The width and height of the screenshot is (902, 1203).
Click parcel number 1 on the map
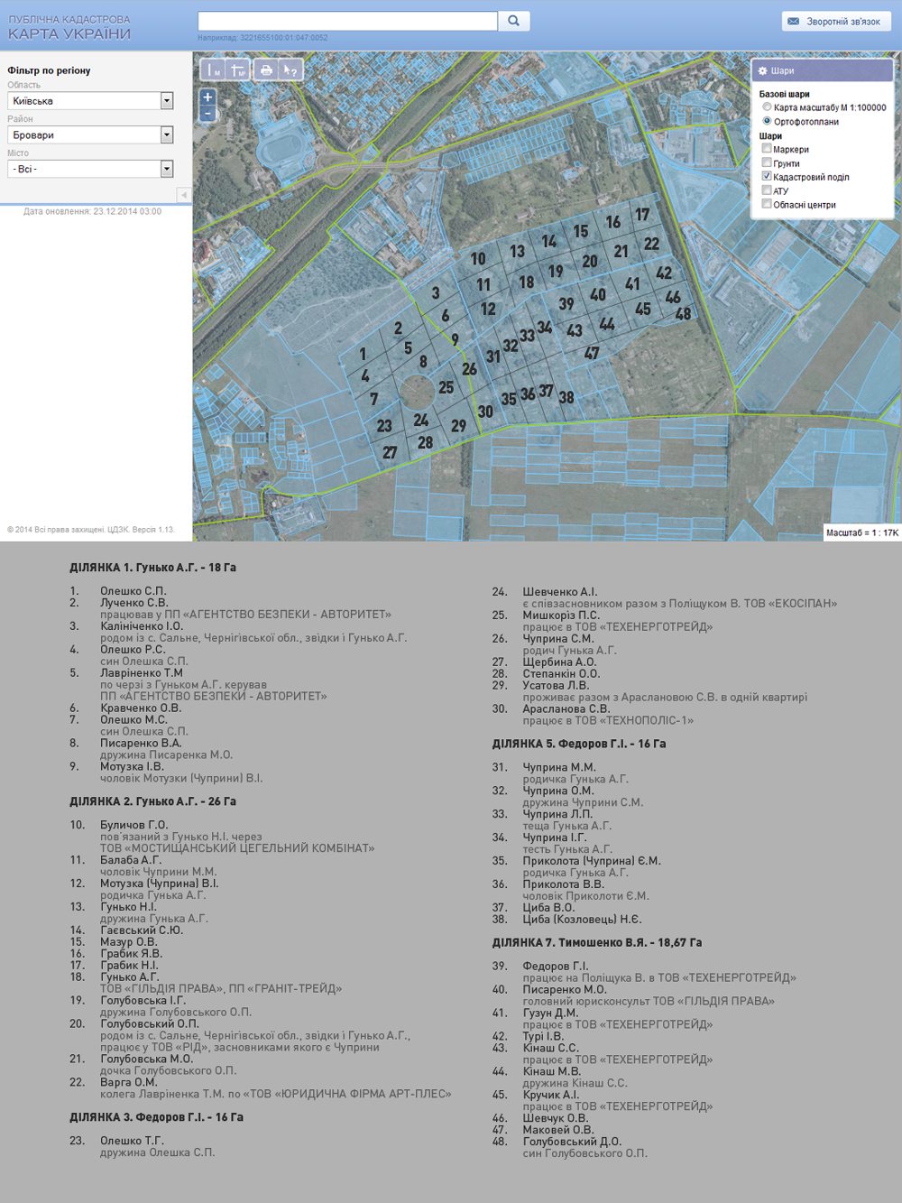click(x=363, y=355)
